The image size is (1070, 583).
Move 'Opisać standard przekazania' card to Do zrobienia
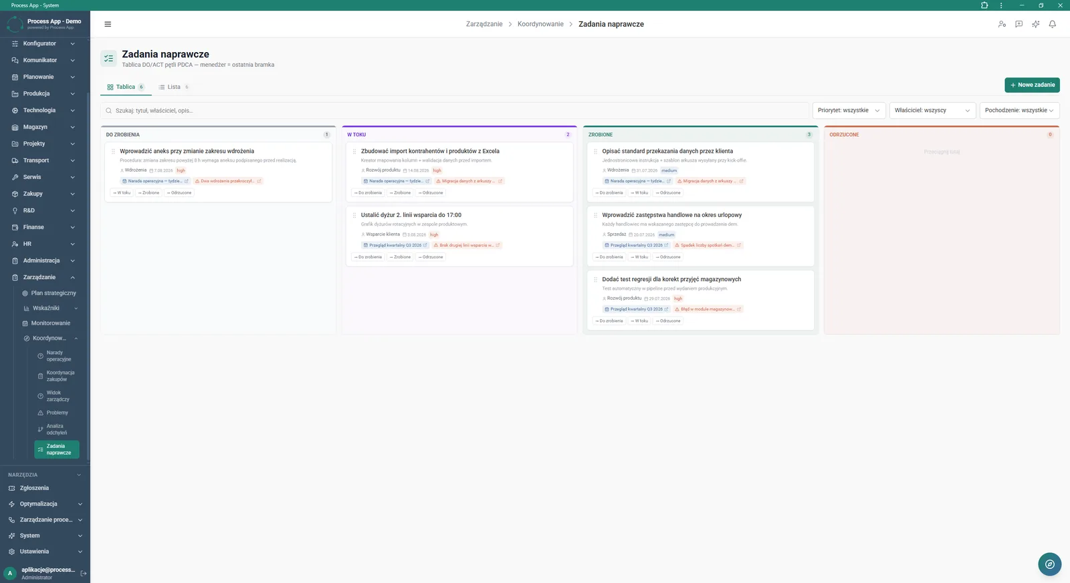pos(609,193)
